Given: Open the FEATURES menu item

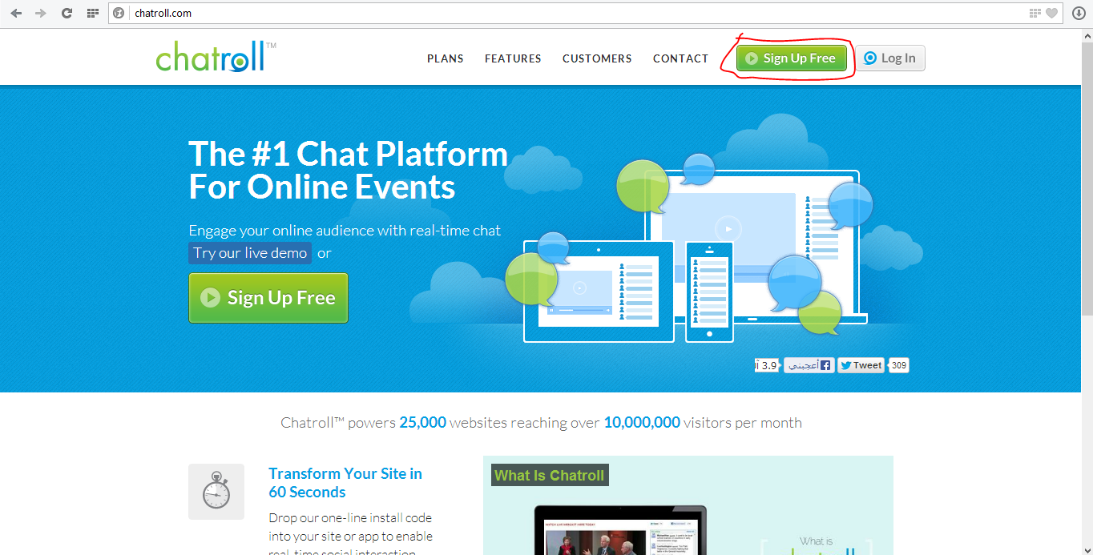Looking at the screenshot, I should click(x=513, y=58).
